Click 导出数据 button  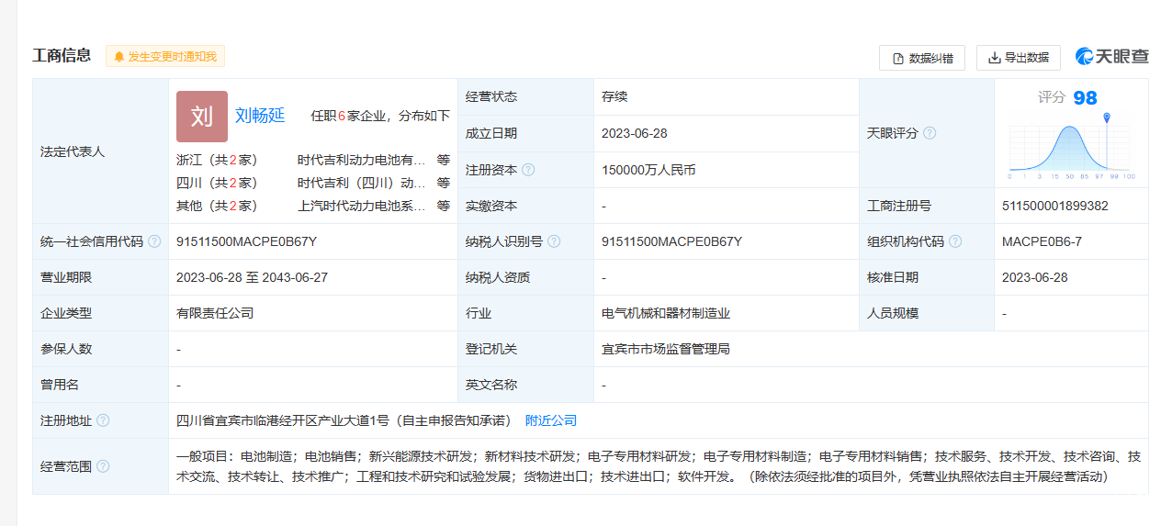point(1018,58)
